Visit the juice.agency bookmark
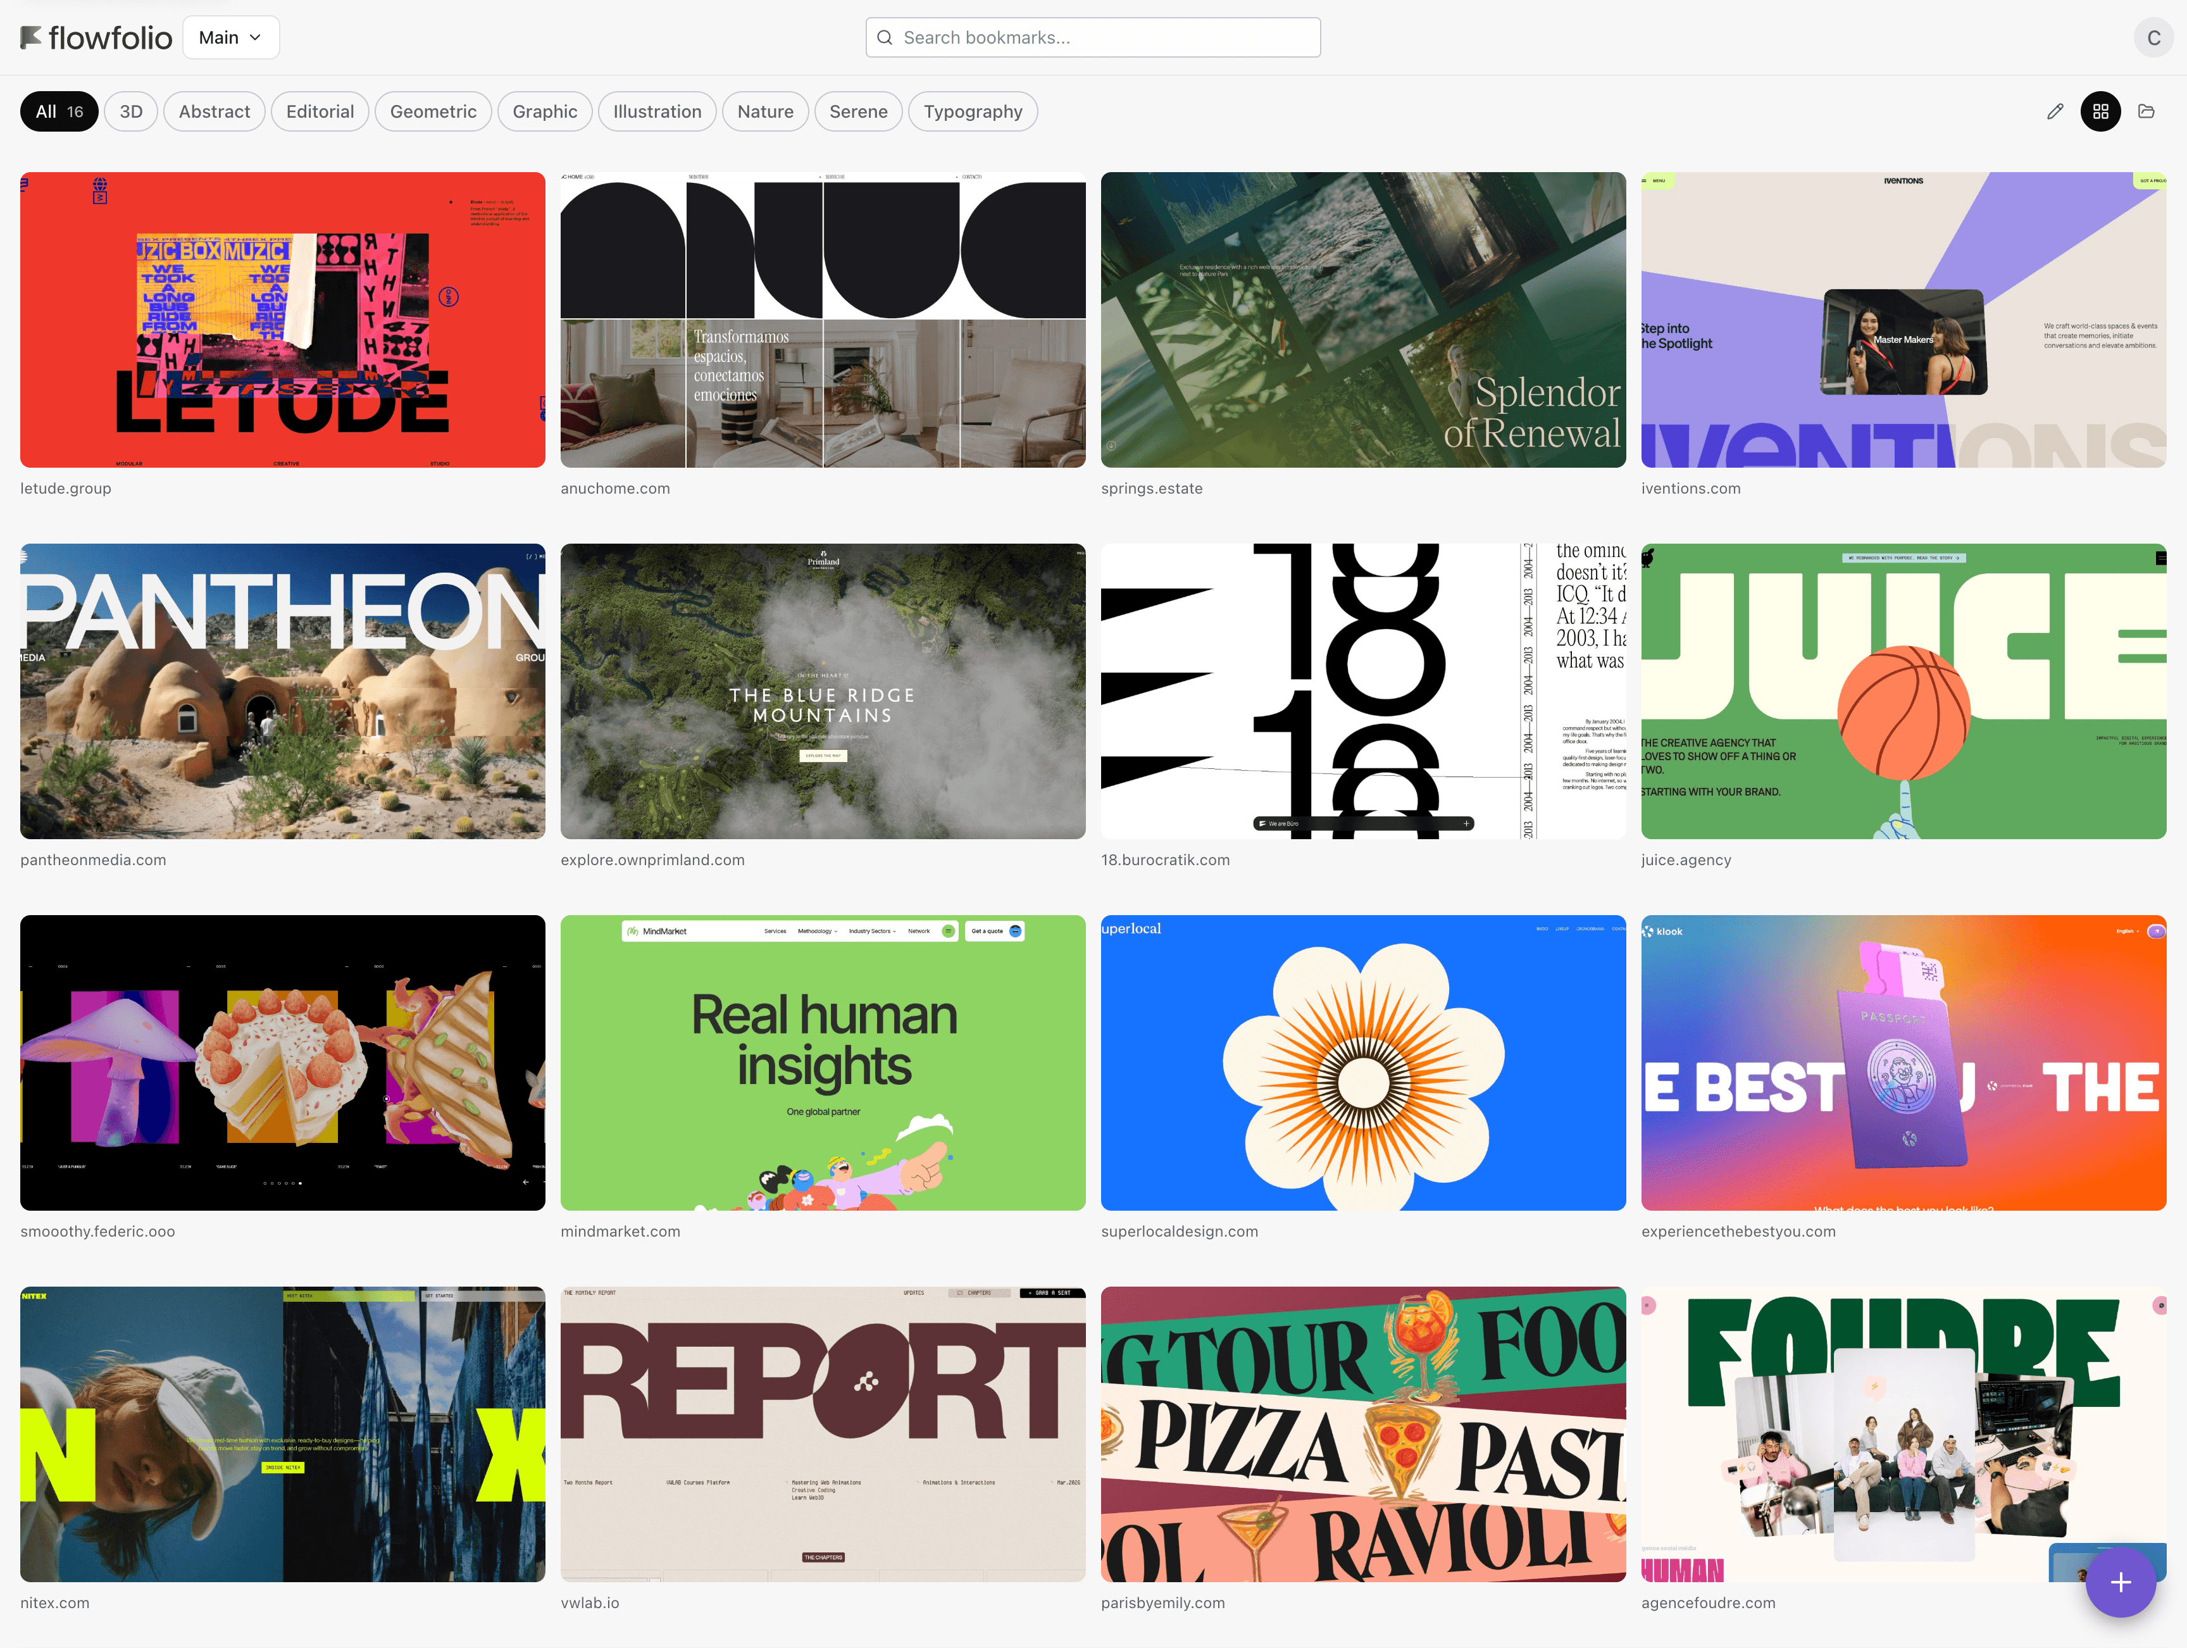 [1686, 859]
